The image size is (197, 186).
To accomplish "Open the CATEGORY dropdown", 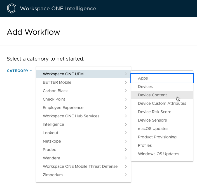I will (19, 71).
